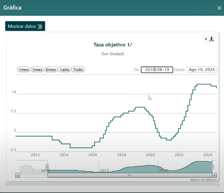Click left scroll arrow of chart navigator
This screenshot has width=224, height=193.
coord(18,175)
